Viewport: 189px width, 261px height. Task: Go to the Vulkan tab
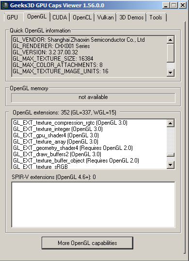(x=105, y=17)
